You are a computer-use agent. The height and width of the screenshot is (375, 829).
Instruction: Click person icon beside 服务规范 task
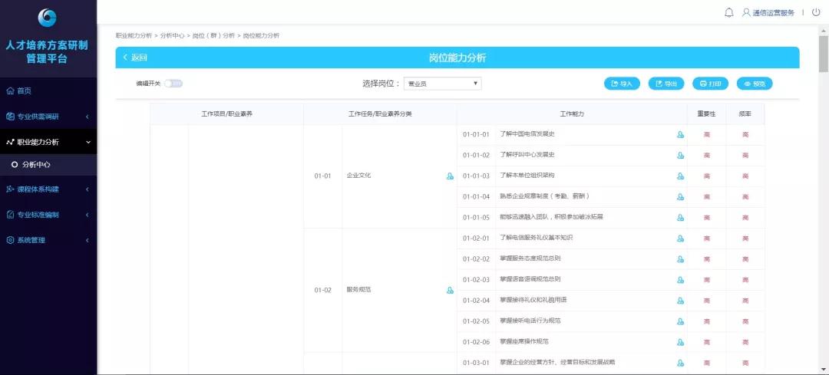450,290
